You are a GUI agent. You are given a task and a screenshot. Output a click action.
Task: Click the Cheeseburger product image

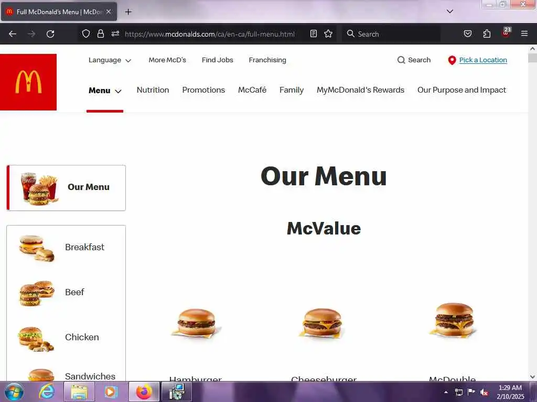(322, 323)
